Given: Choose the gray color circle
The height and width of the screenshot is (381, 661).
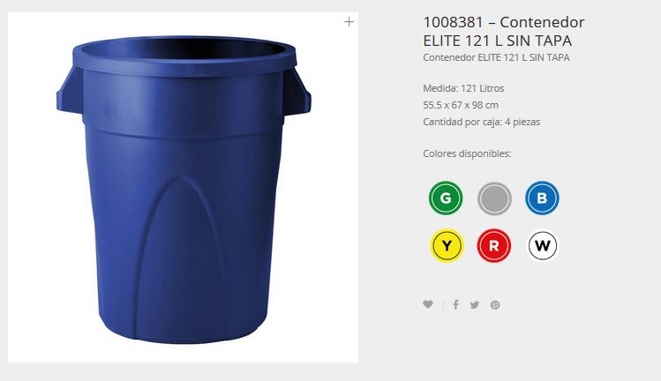Looking at the screenshot, I should tap(494, 198).
